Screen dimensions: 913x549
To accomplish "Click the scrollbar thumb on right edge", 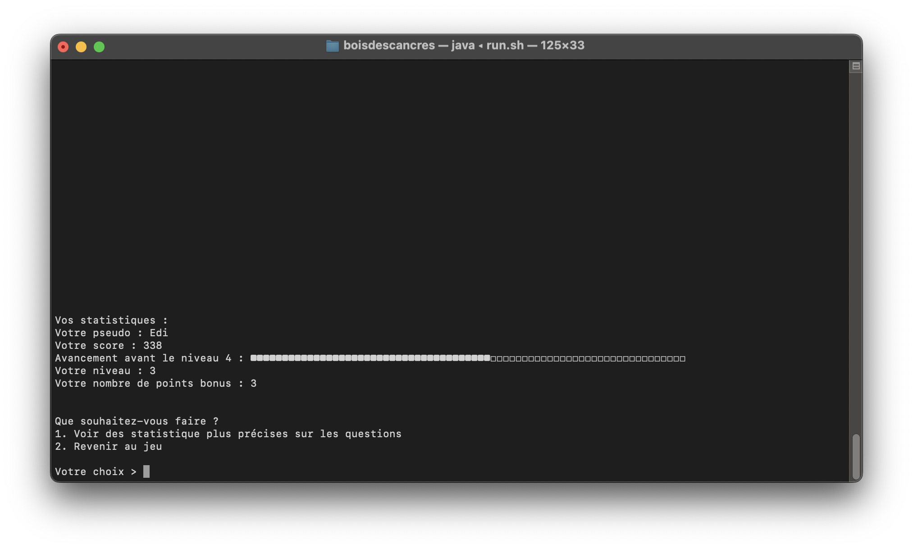I will [x=856, y=457].
